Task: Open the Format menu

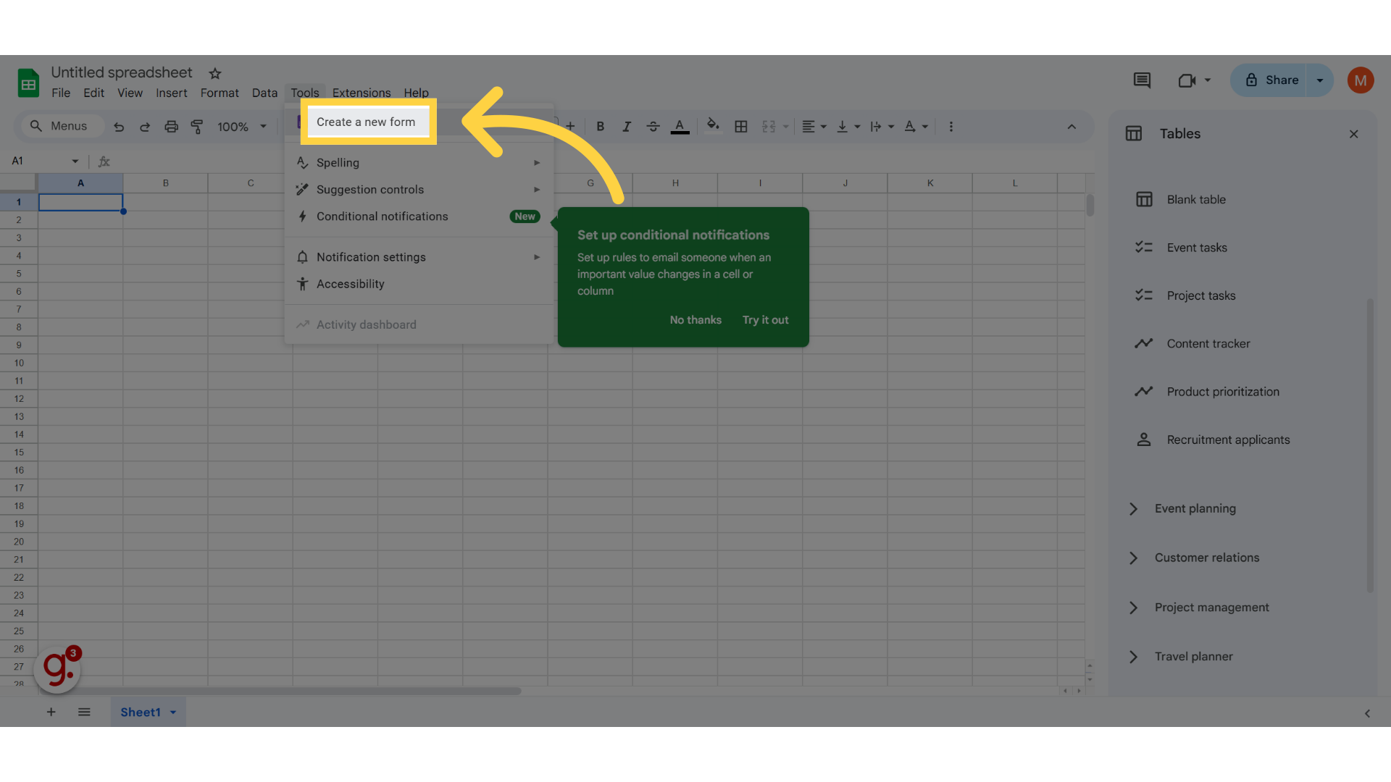Action: click(220, 93)
